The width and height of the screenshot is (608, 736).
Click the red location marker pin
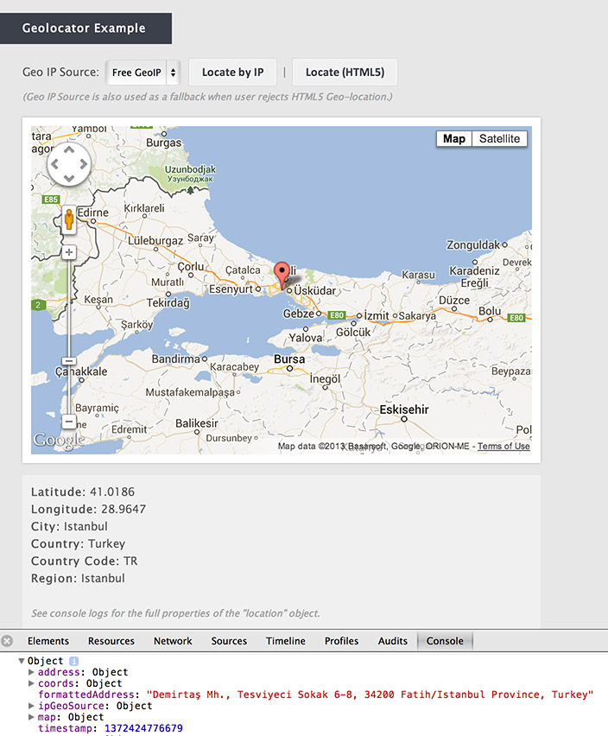click(x=282, y=276)
